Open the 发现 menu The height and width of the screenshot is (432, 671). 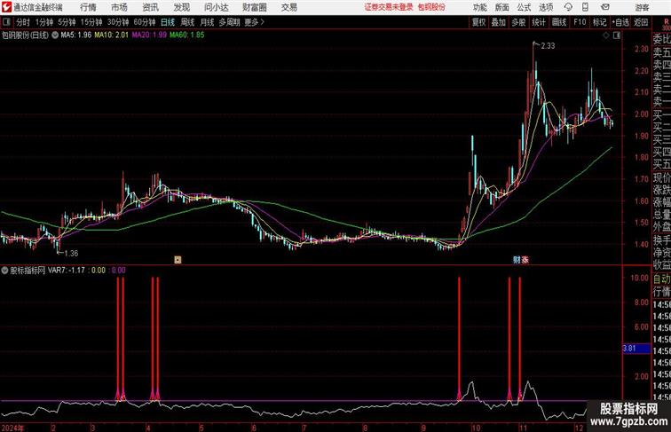pyautogui.click(x=181, y=7)
